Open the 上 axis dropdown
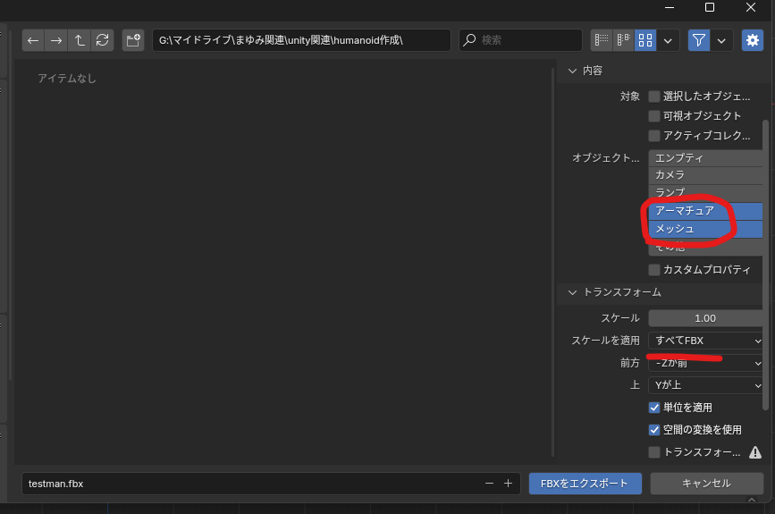This screenshot has width=775, height=514. pos(706,385)
